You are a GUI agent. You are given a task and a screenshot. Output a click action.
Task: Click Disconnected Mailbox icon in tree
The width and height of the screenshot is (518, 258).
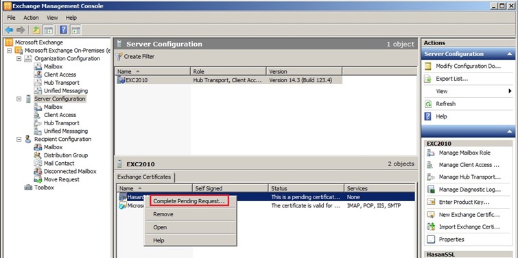pos(38,172)
